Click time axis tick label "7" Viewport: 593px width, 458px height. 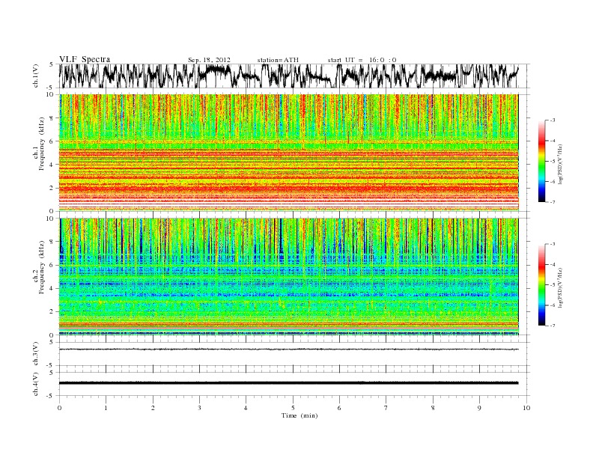click(x=386, y=408)
